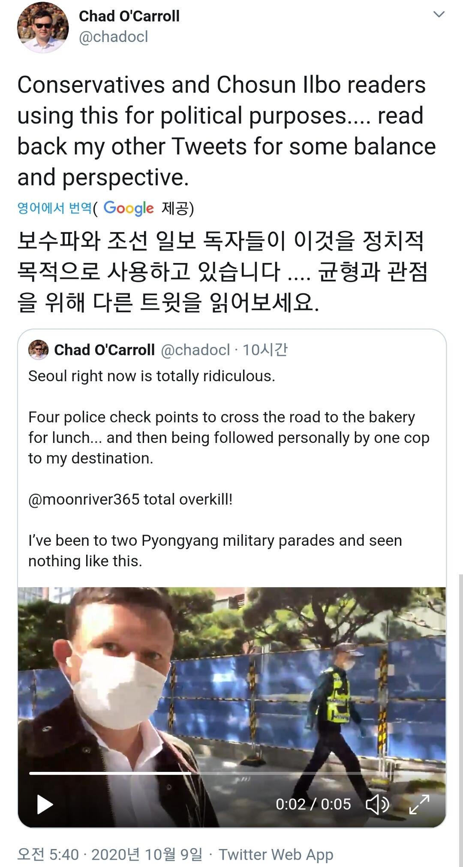Image resolution: width=463 pixels, height=867 pixels.
Task: Click the quoted tweet author name
Action: coord(104,350)
